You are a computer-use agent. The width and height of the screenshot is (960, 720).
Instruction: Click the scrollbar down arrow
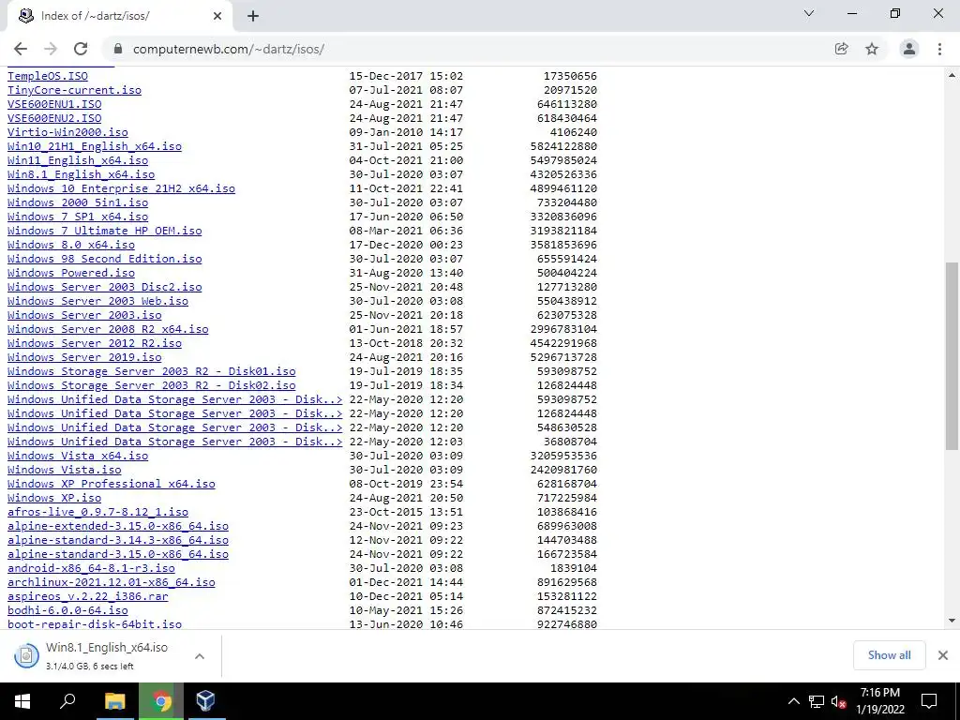tap(952, 621)
